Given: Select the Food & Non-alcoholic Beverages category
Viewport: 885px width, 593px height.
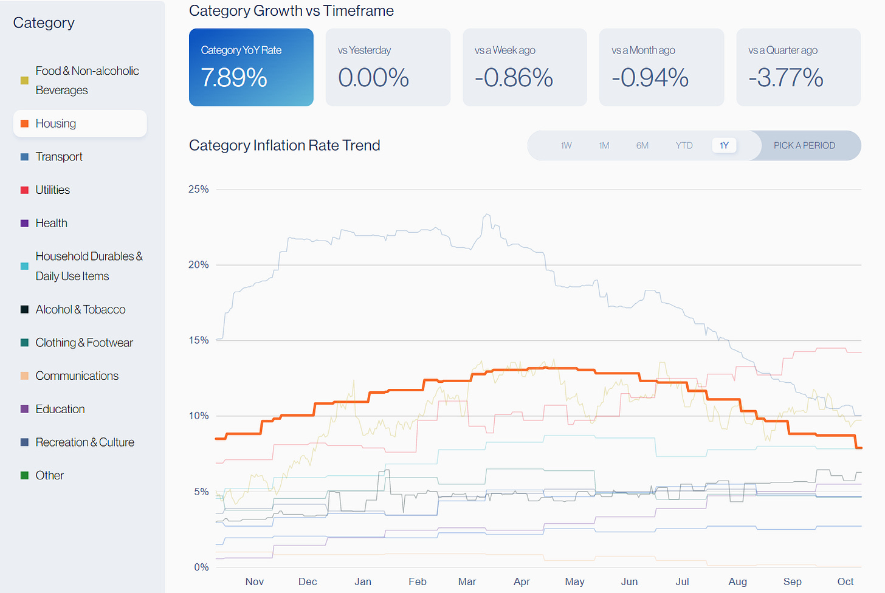Looking at the screenshot, I should (x=80, y=80).
